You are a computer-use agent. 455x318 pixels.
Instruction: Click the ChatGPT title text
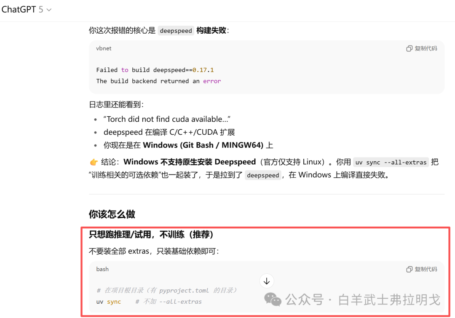pos(19,10)
